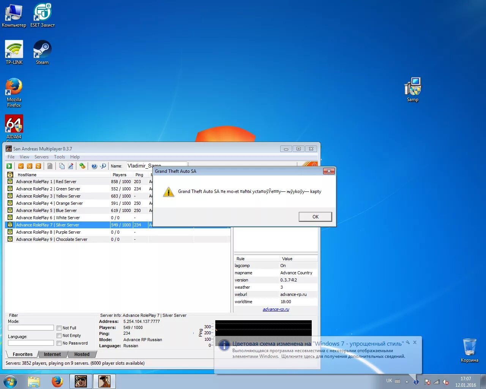Switch to the Favorites tab
The image size is (486, 389).
pos(22,354)
